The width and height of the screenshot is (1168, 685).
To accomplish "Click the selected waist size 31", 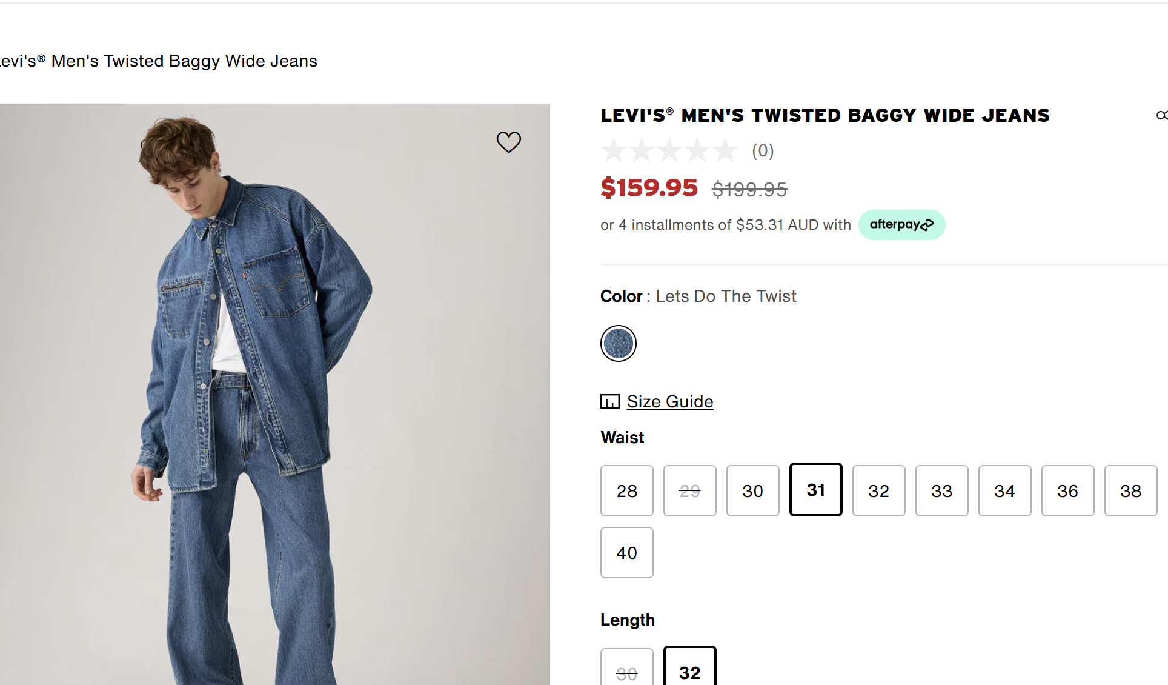I will click(x=815, y=489).
